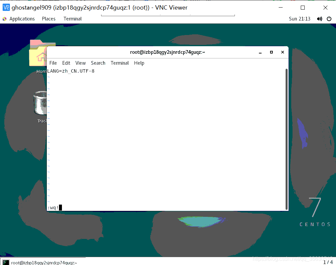
Task: Minimize the terminal window
Action: tap(260, 52)
